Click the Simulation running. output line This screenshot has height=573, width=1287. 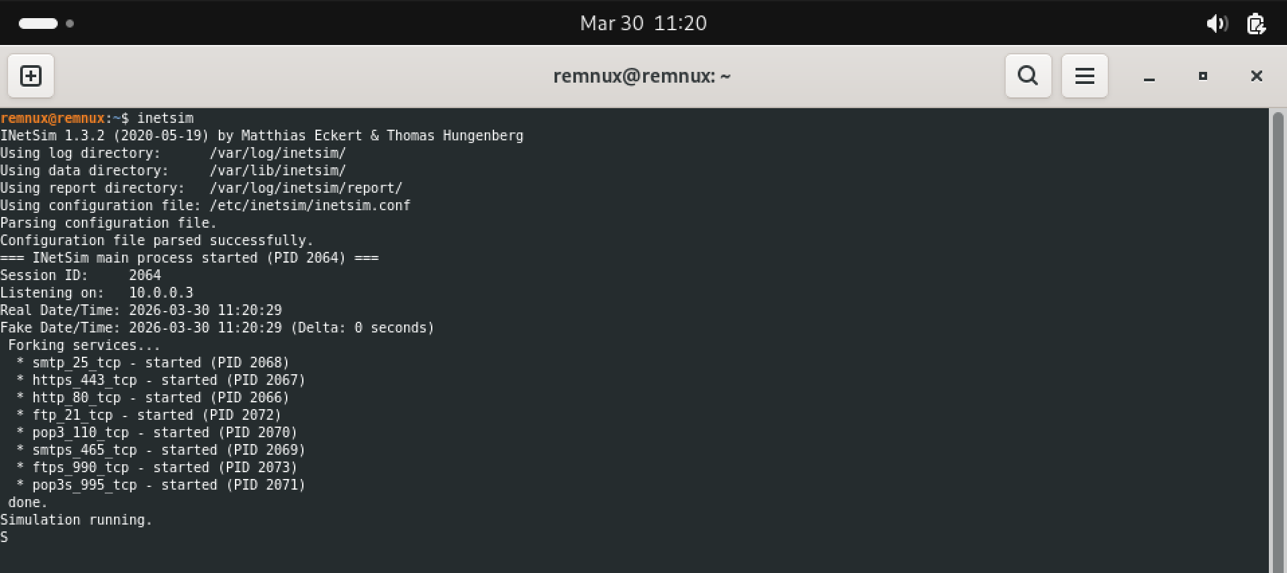click(x=77, y=520)
